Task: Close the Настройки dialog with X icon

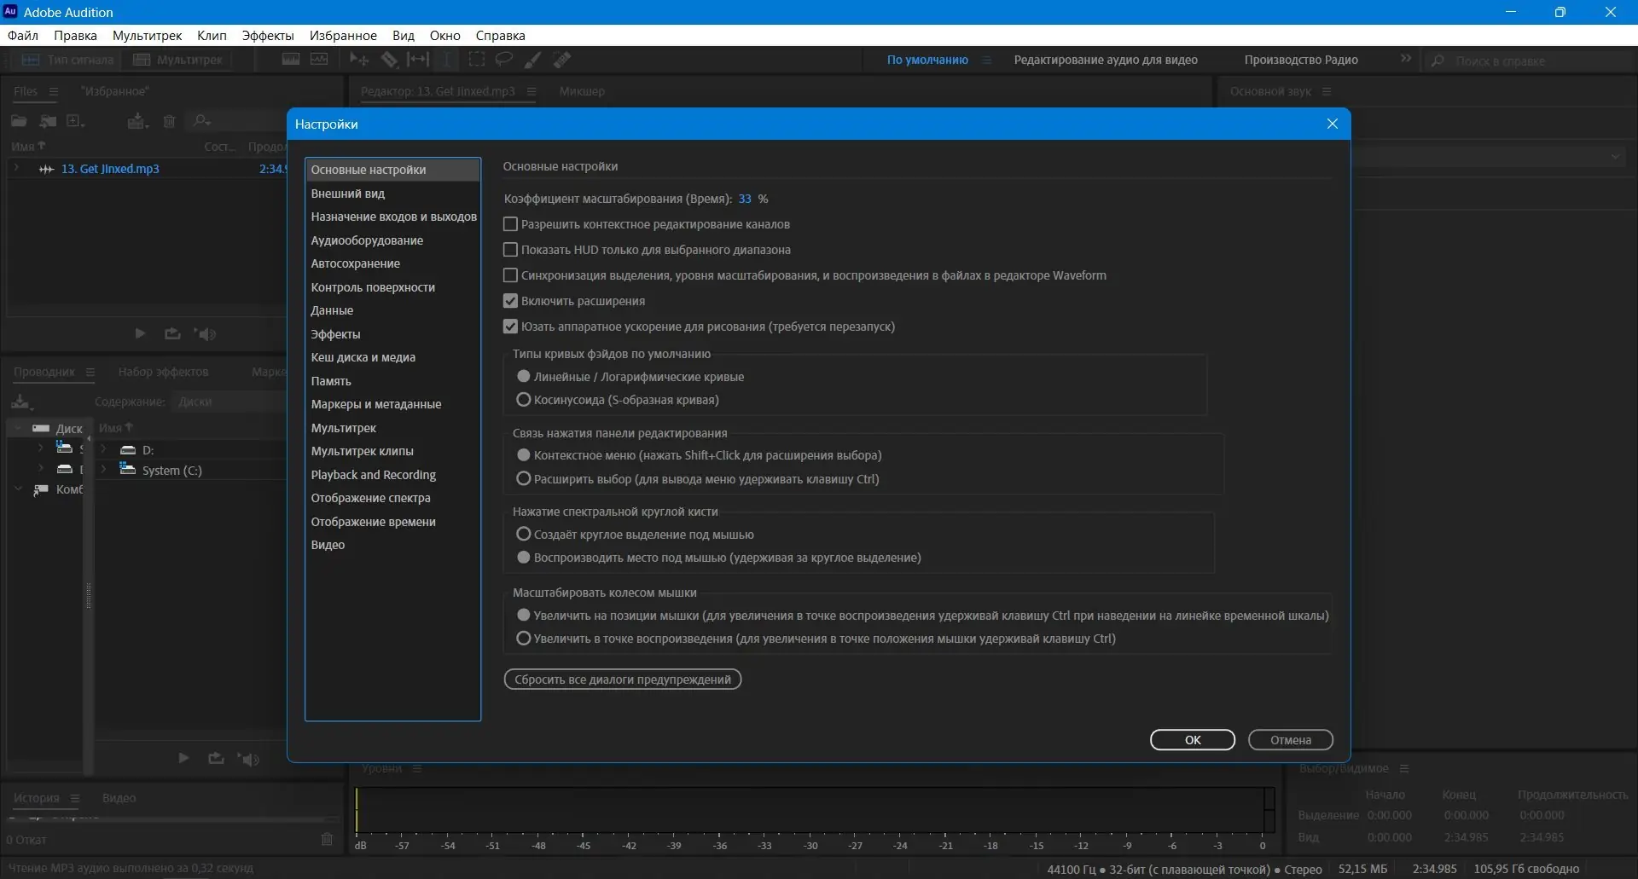Action: (x=1332, y=124)
